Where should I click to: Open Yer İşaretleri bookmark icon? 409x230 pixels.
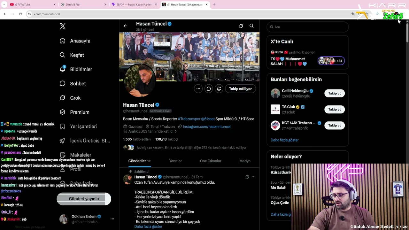62,126
